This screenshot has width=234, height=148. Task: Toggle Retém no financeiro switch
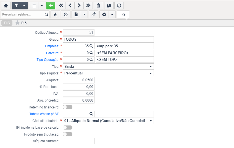tap(68, 107)
